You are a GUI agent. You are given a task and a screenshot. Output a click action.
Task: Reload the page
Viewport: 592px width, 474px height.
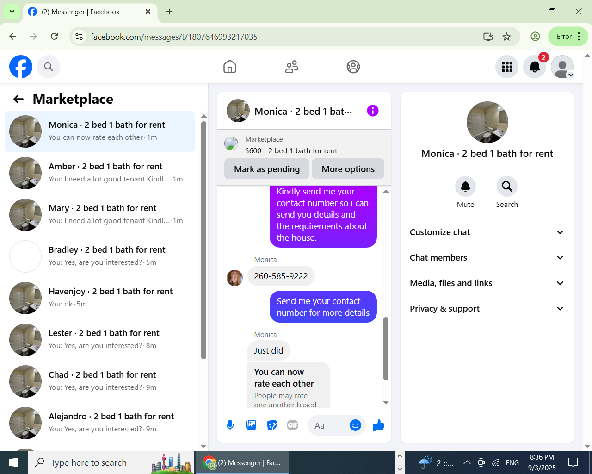pyautogui.click(x=55, y=37)
